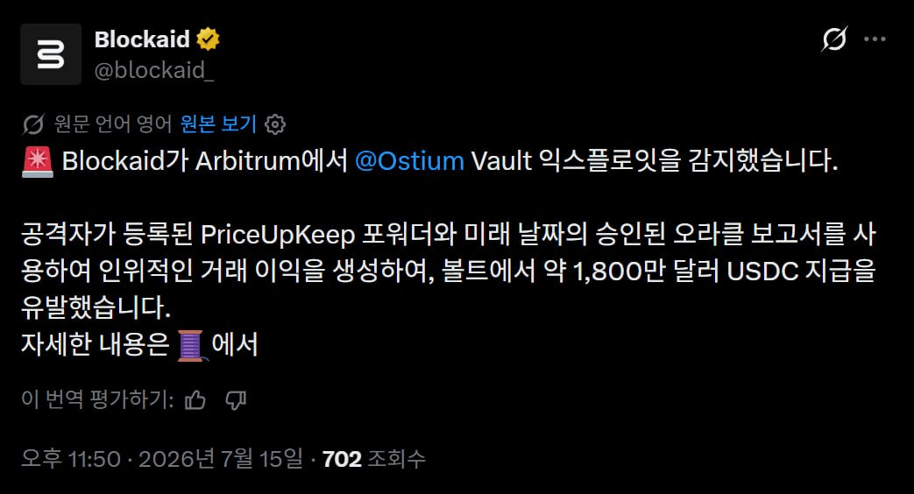This screenshot has height=494, width=914.
Task: Rate the translation with thumbs up
Action: click(x=195, y=400)
